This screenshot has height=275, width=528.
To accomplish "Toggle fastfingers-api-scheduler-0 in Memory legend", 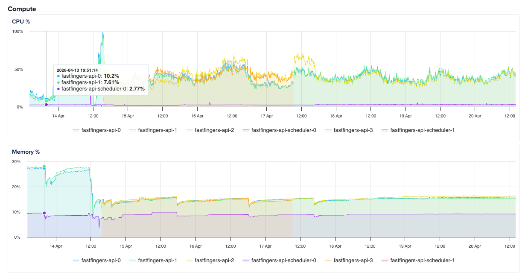I will coord(279,260).
